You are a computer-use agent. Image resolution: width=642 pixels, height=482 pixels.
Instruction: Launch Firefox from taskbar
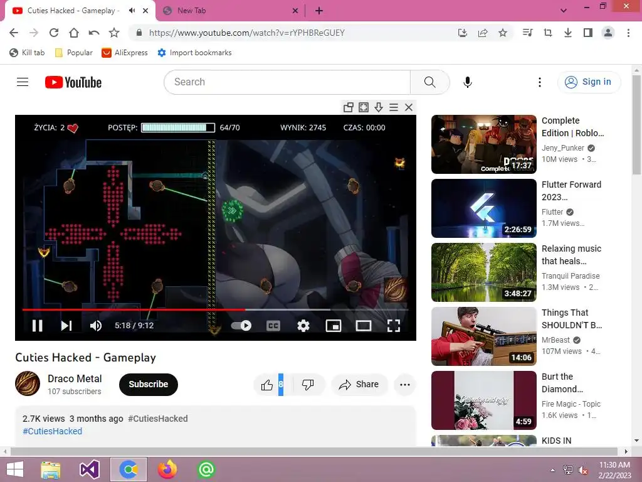click(167, 469)
